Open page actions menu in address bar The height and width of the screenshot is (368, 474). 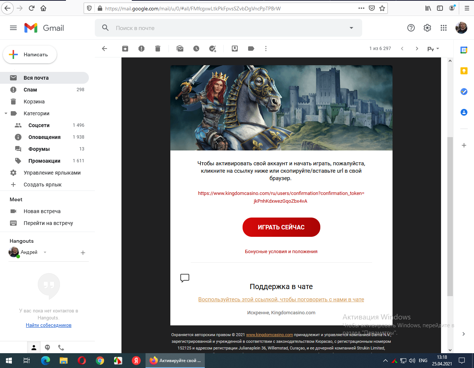point(361,8)
